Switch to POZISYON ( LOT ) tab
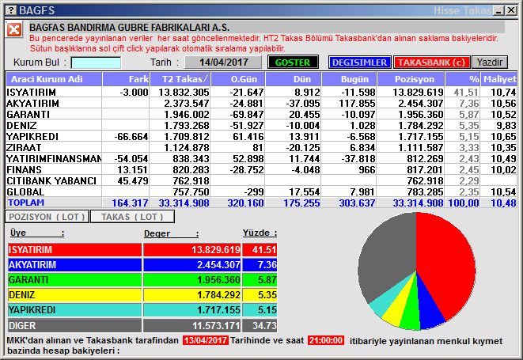523x360 pixels. 47,217
